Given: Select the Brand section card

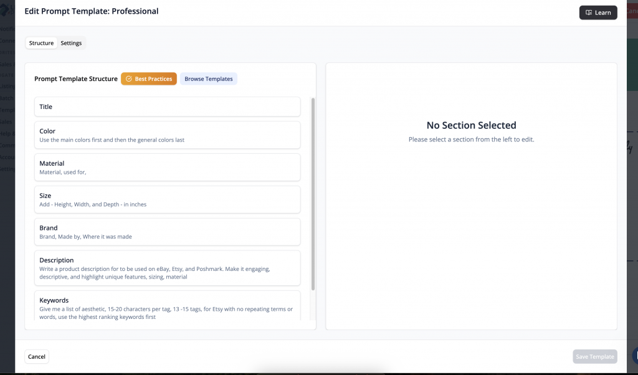Looking at the screenshot, I should (x=167, y=232).
